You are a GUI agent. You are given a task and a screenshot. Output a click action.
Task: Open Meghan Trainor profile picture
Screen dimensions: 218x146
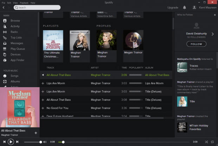click(107, 40)
